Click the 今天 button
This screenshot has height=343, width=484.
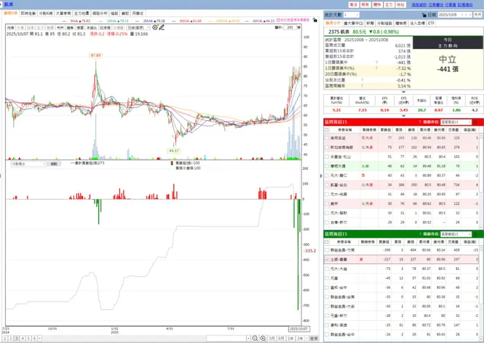point(478,15)
